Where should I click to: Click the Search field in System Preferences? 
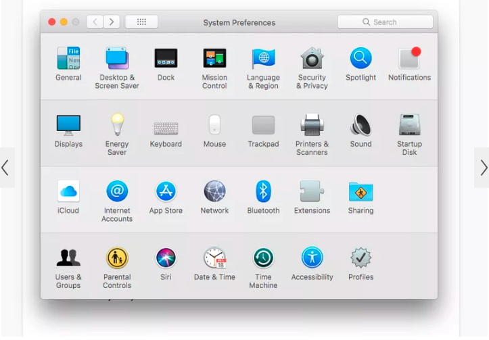385,22
